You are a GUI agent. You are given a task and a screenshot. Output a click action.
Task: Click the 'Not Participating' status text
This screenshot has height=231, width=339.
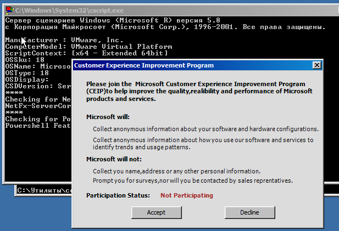[187, 195]
